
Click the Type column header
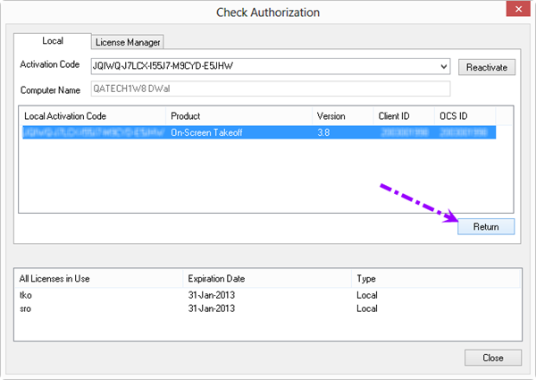click(436, 279)
